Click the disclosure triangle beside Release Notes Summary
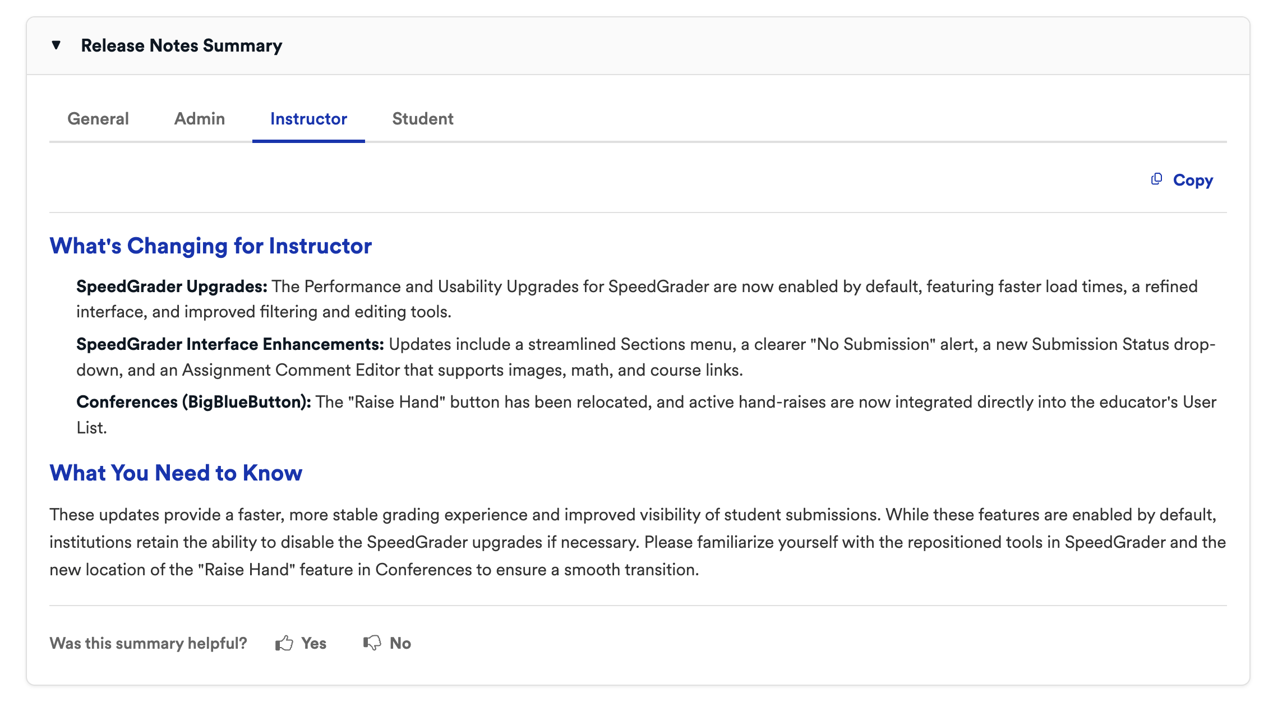 click(56, 45)
